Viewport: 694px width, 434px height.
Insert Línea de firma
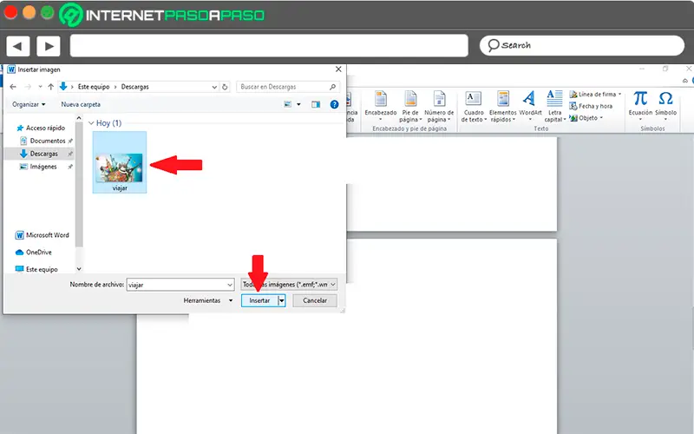595,95
